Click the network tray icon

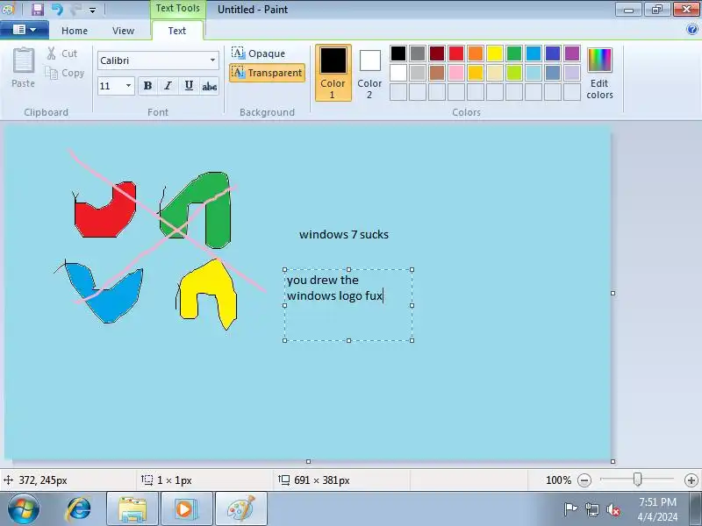(592, 509)
